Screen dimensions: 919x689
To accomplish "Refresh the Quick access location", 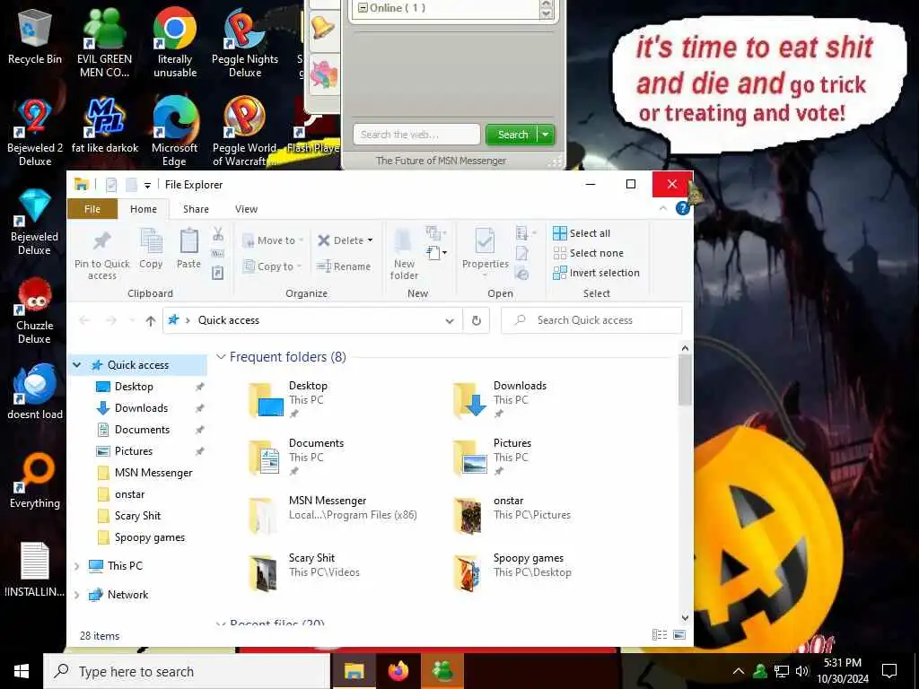I will pos(477,320).
